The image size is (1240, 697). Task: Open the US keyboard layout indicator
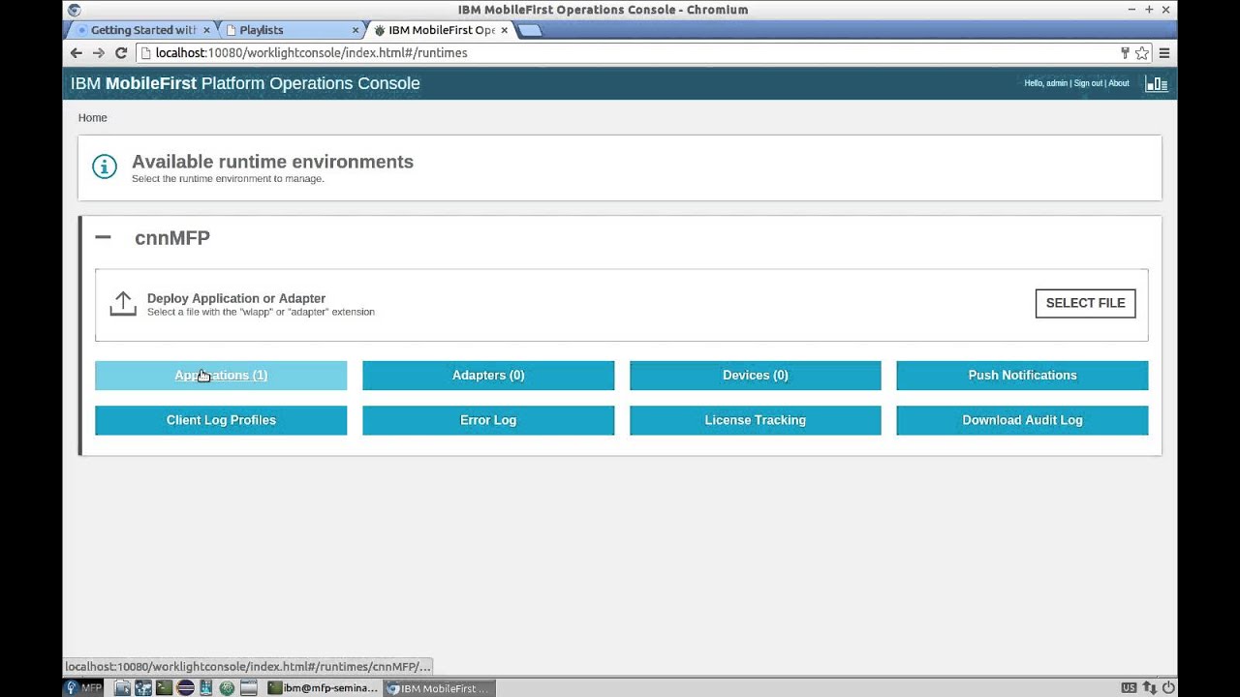click(x=1129, y=688)
